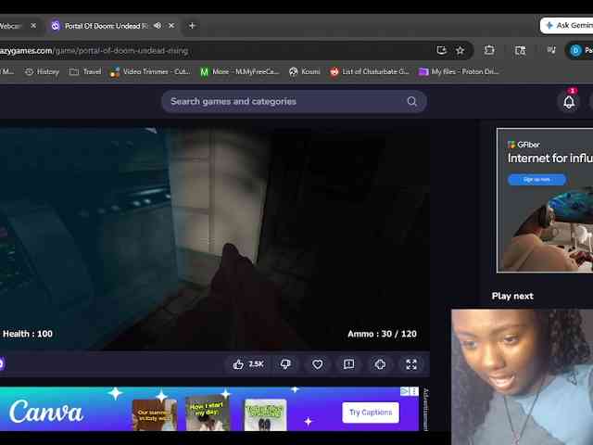Open the History bookmark
This screenshot has height=445, width=593.
(42, 71)
